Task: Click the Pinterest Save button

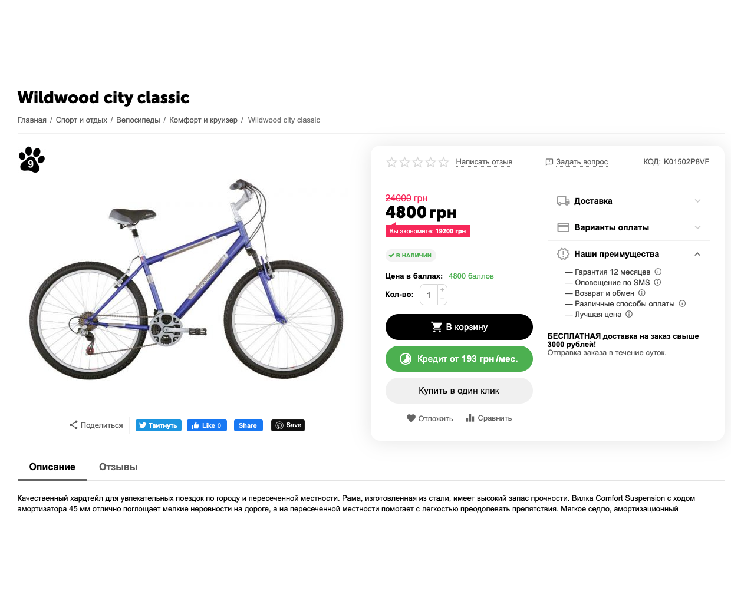Action: (x=288, y=425)
